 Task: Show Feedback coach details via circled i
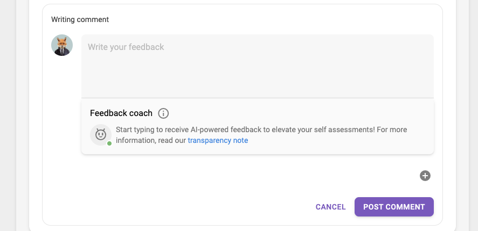point(163,113)
